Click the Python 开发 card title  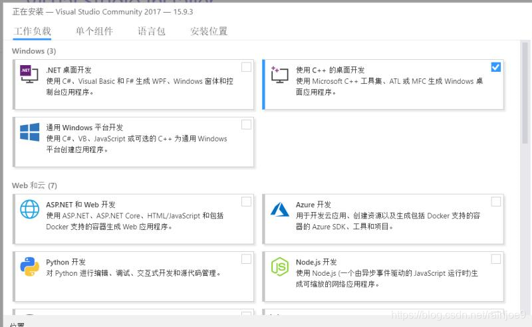click(x=66, y=262)
